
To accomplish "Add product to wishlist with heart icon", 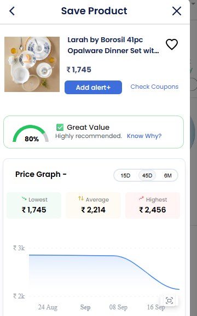I will click(x=172, y=44).
